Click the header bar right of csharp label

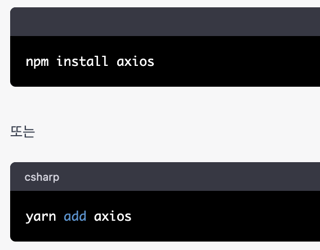click(x=190, y=177)
